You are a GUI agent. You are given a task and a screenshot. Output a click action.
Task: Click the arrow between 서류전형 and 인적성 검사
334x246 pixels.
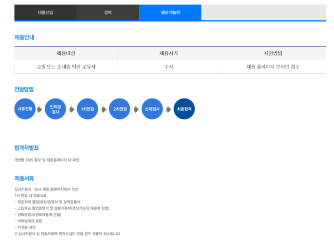(40, 109)
